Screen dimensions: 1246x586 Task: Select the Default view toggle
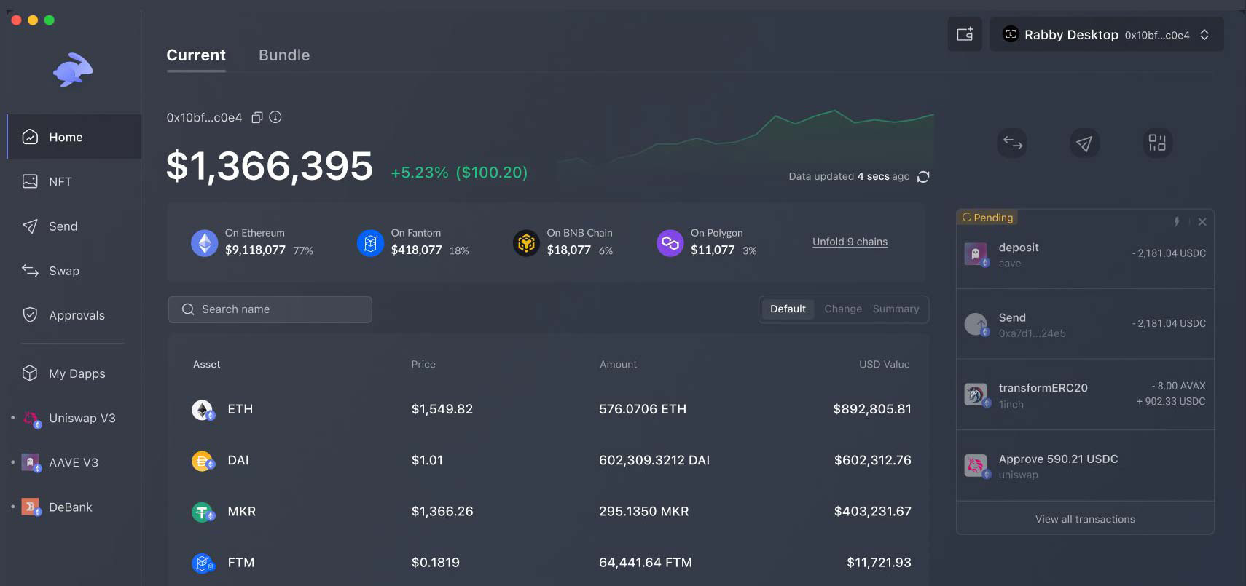(x=788, y=309)
